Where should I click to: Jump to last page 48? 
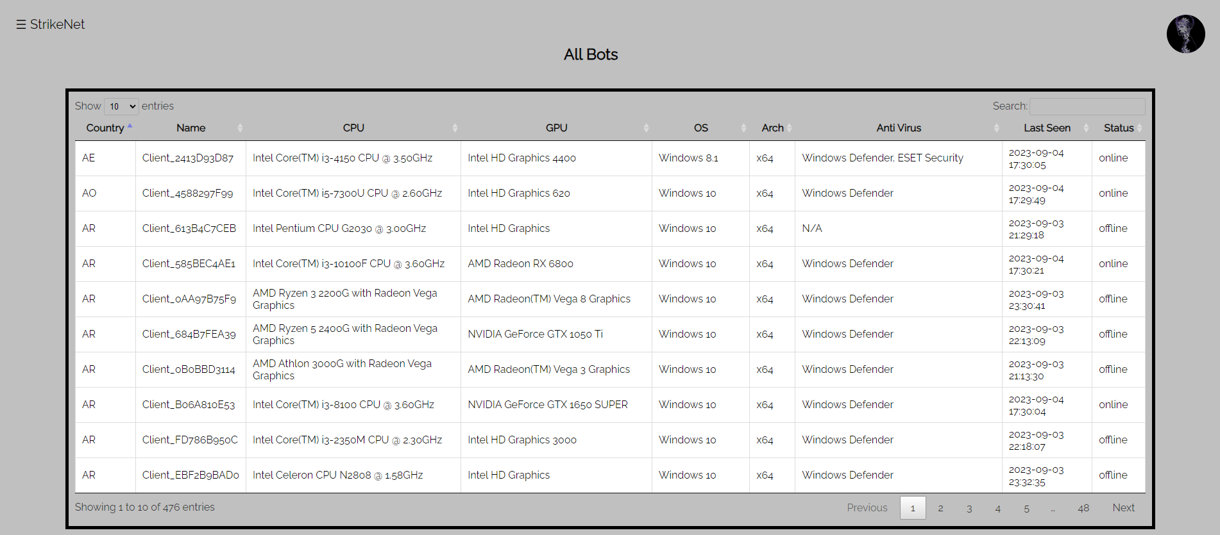click(1083, 507)
